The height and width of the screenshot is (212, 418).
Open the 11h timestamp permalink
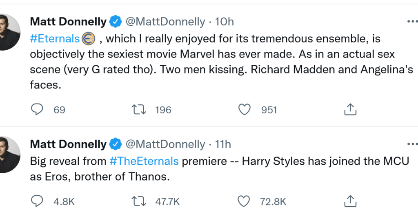pos(223,144)
